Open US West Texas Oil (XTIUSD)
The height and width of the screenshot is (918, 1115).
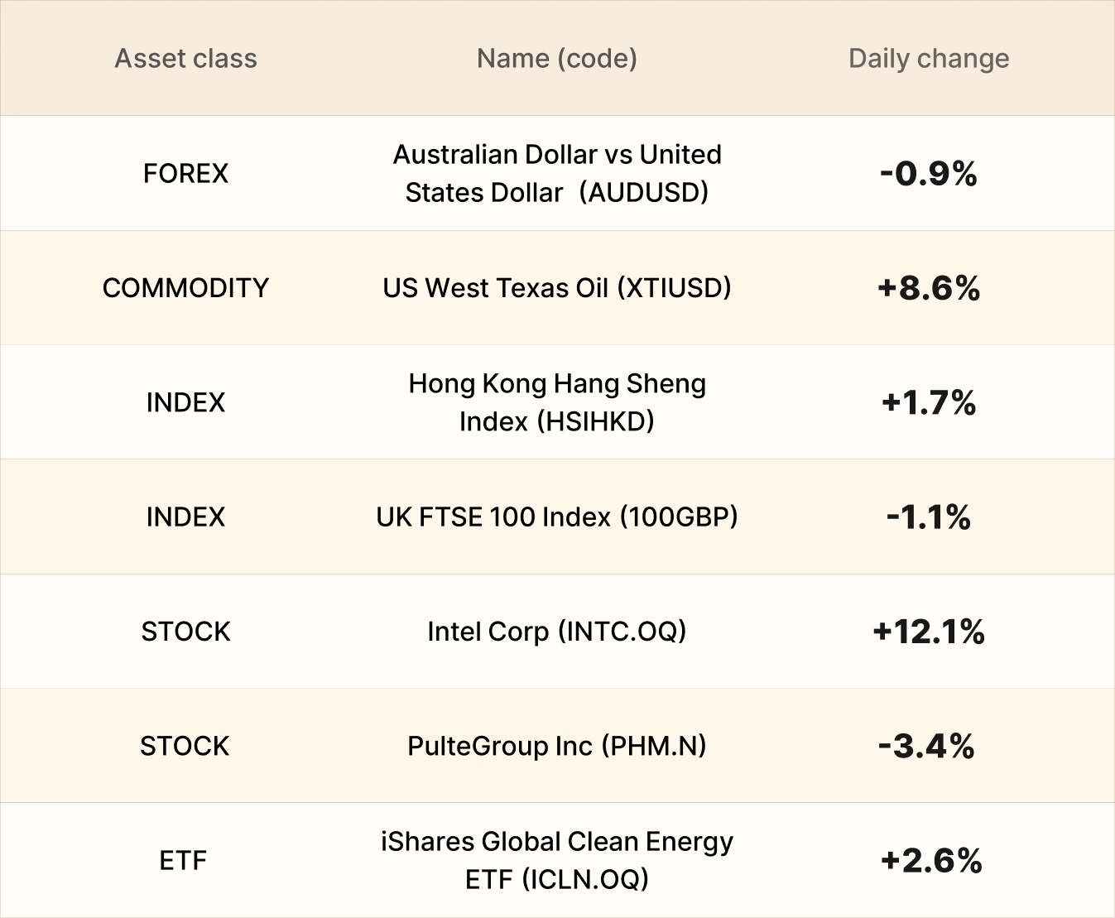(557, 288)
